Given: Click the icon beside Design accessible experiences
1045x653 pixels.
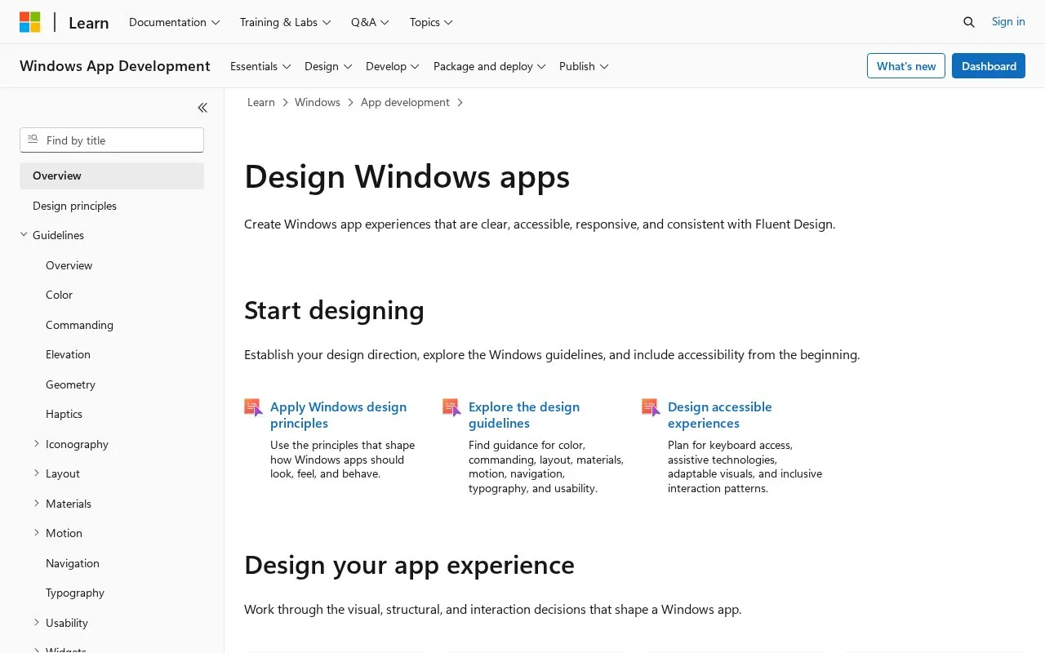Looking at the screenshot, I should coord(651,407).
